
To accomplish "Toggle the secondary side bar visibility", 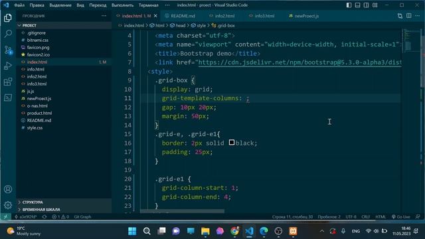I will tap(367, 5).
